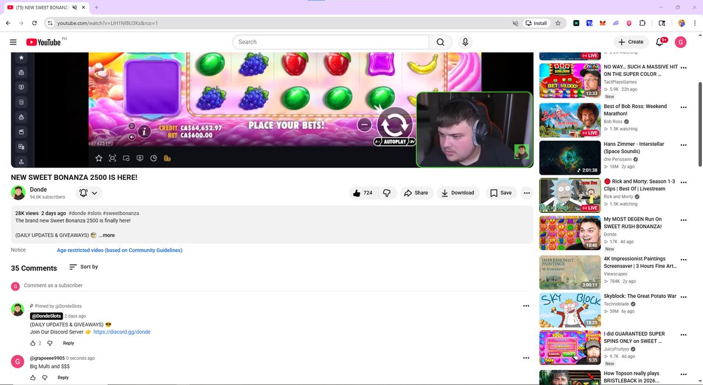Open a new browser tab
Image resolution: width=703 pixels, height=385 pixels.
pos(96,7)
